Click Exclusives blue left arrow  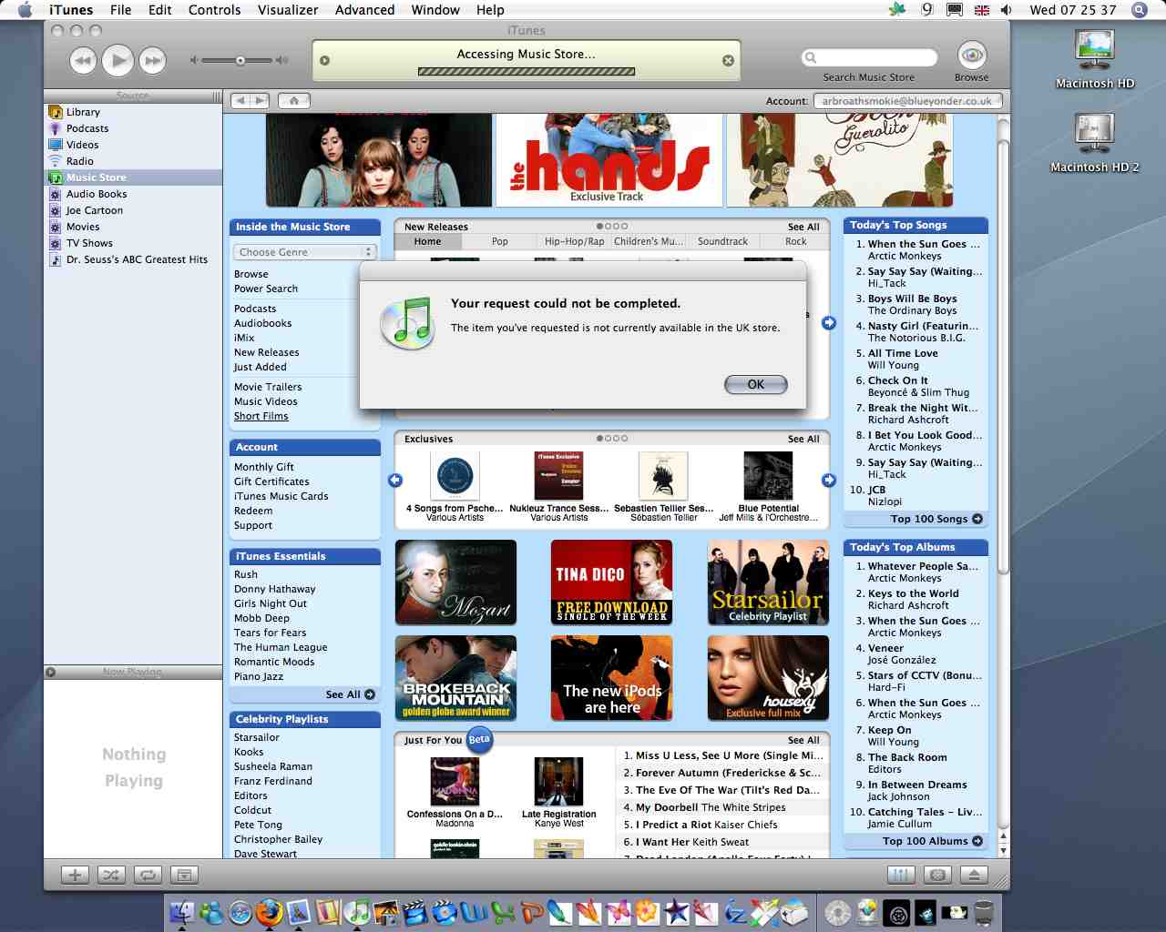(395, 481)
